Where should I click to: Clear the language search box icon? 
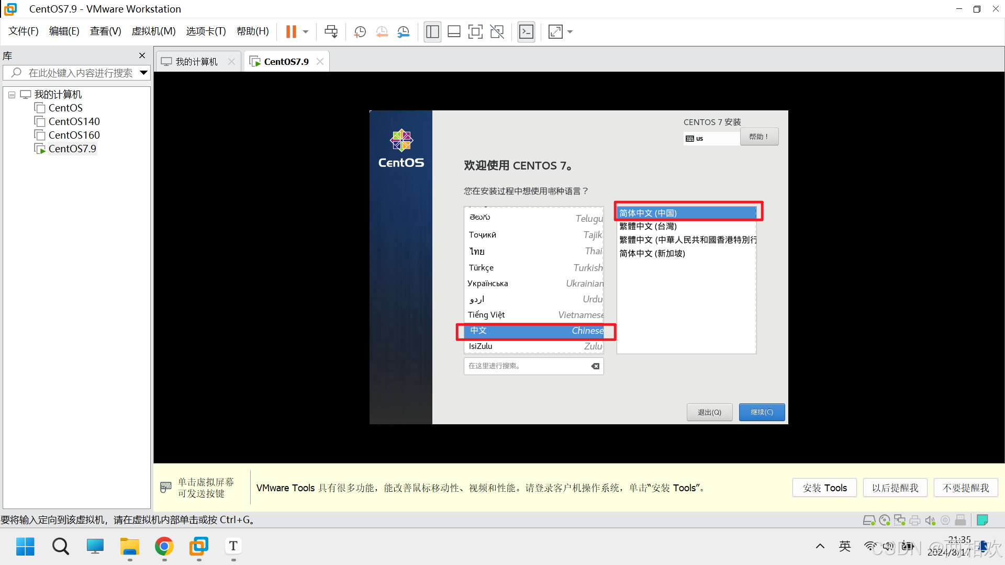click(x=595, y=366)
